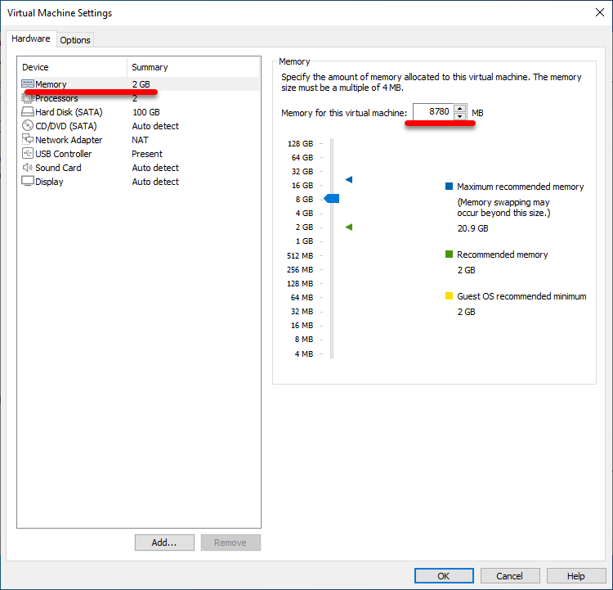Viewport: 613px width, 590px height.
Task: Click the Processors chip icon
Action: pos(27,98)
